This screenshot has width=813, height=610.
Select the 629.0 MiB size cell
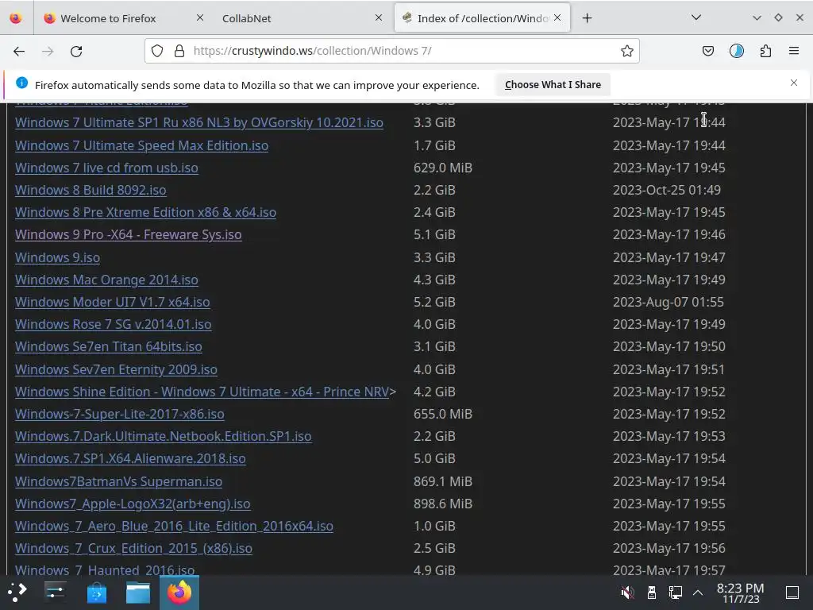[443, 168]
